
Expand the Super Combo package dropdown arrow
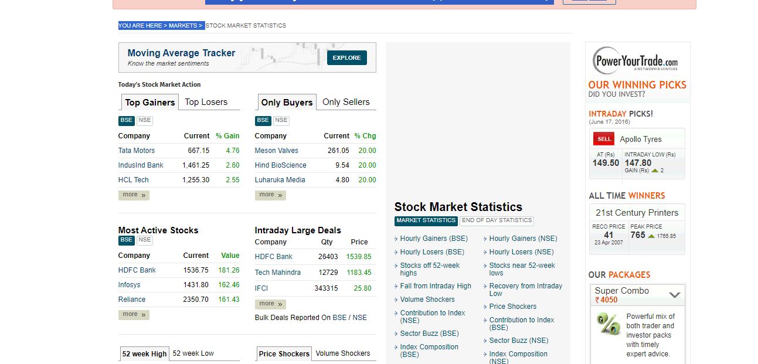(675, 295)
